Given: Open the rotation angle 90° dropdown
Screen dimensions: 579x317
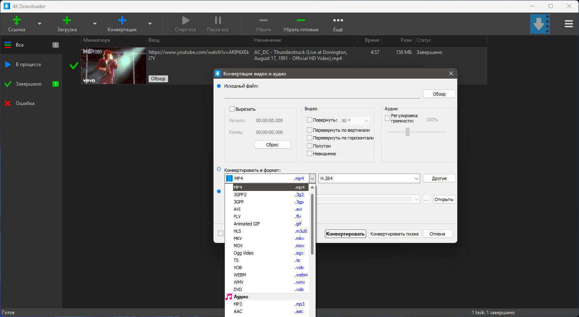Looking at the screenshot, I should point(355,121).
